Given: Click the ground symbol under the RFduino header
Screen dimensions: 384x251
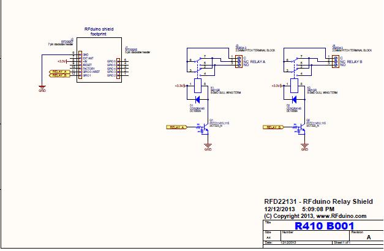Looking at the screenshot, I should pos(42,86).
